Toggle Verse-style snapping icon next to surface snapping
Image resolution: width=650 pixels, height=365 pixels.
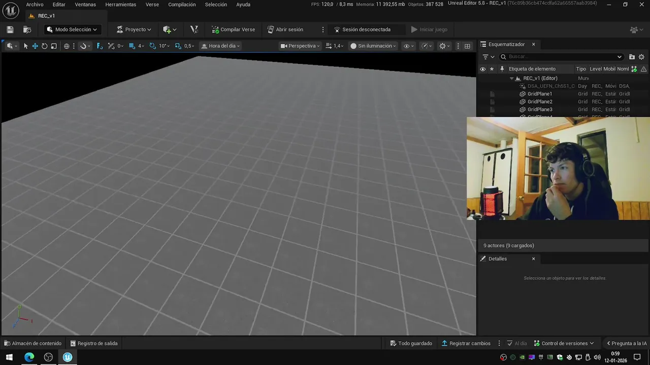coord(100,46)
